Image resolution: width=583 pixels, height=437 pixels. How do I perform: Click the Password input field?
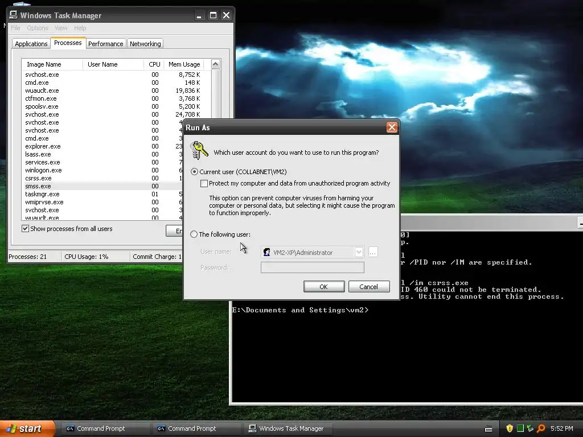click(x=313, y=267)
